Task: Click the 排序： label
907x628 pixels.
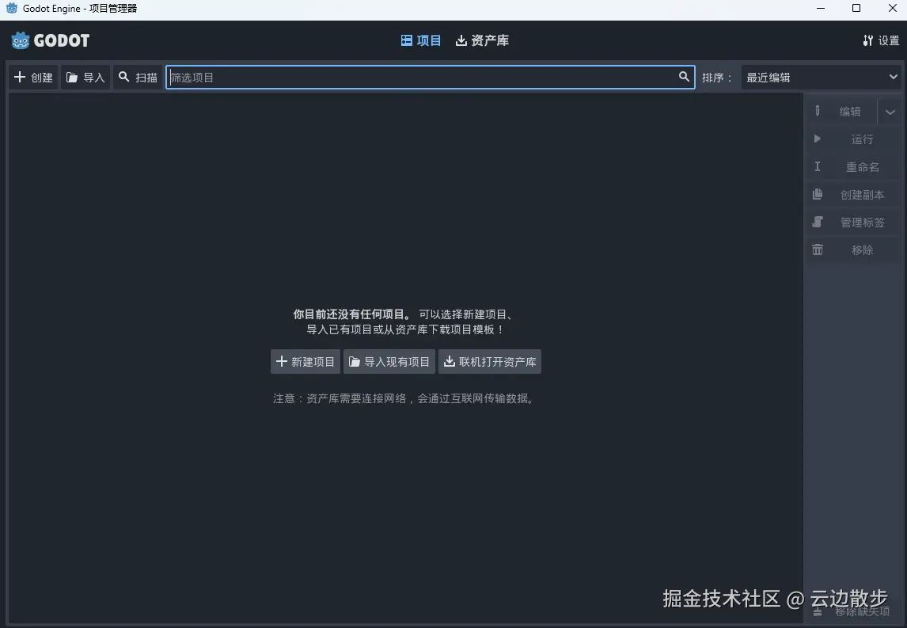Action: pyautogui.click(x=717, y=78)
